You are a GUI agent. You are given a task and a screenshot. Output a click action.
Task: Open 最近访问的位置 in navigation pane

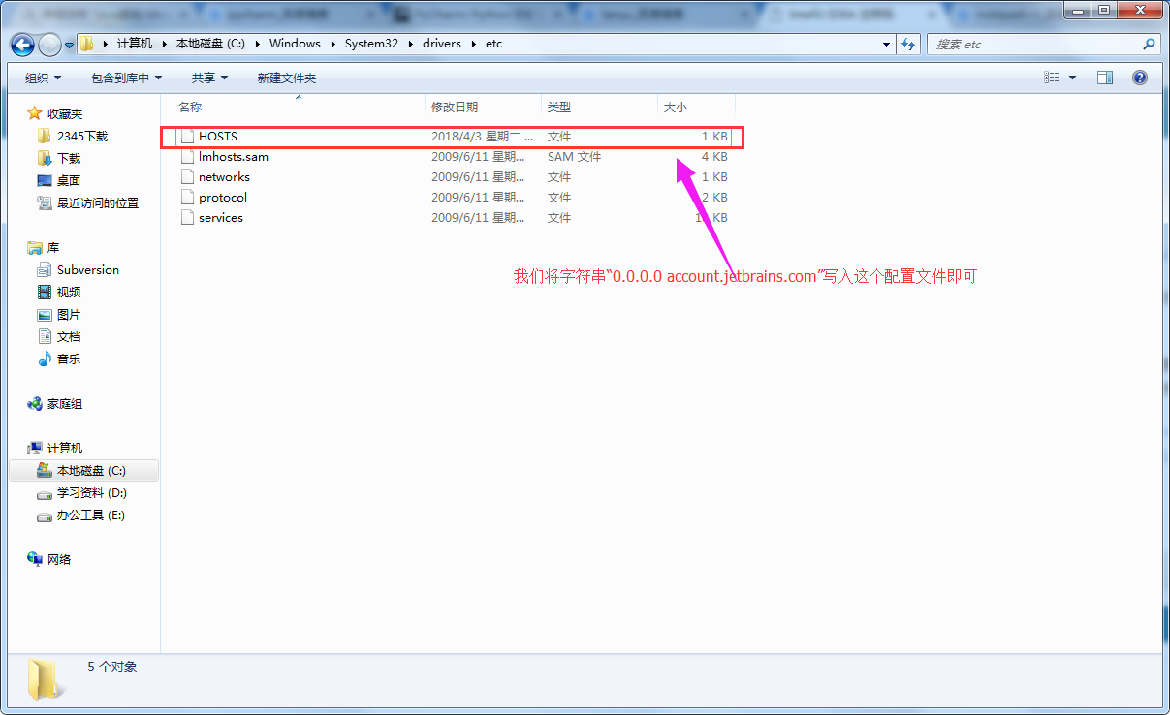click(98, 203)
